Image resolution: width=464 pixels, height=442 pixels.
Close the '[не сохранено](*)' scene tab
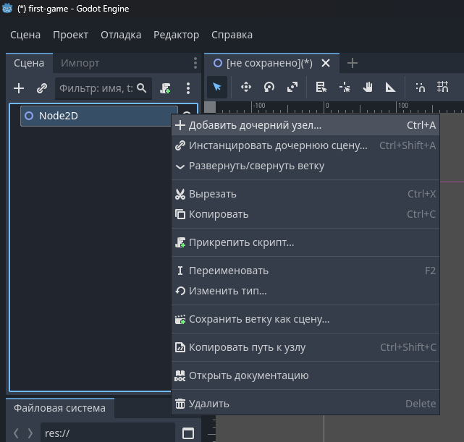coord(326,63)
